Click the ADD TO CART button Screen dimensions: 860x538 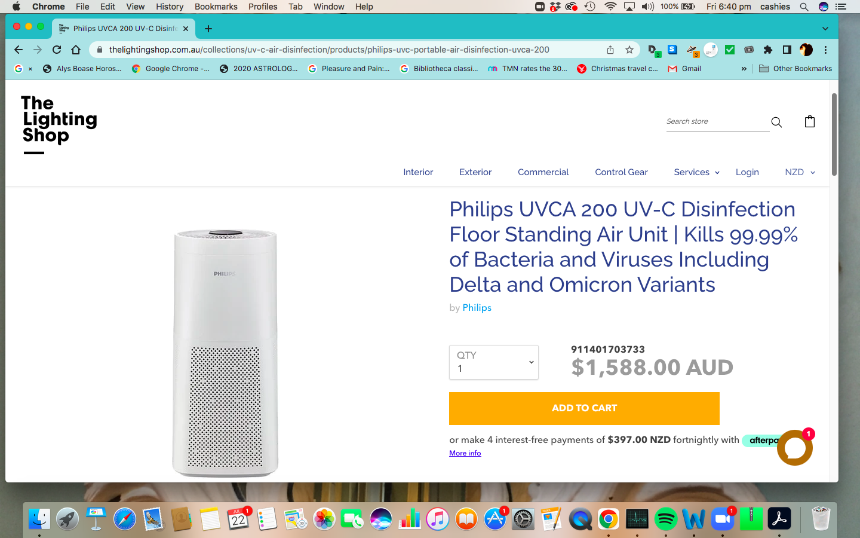tap(584, 408)
